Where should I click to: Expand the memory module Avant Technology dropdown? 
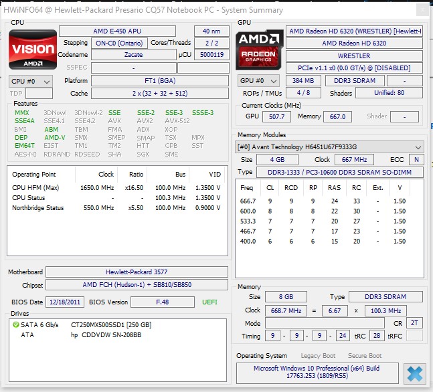[329, 147]
